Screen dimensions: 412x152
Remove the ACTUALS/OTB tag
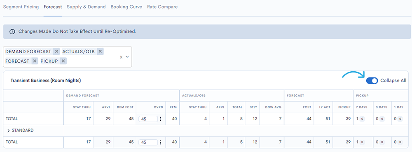[100, 51]
